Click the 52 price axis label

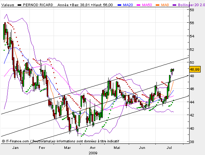tap(192, 49)
